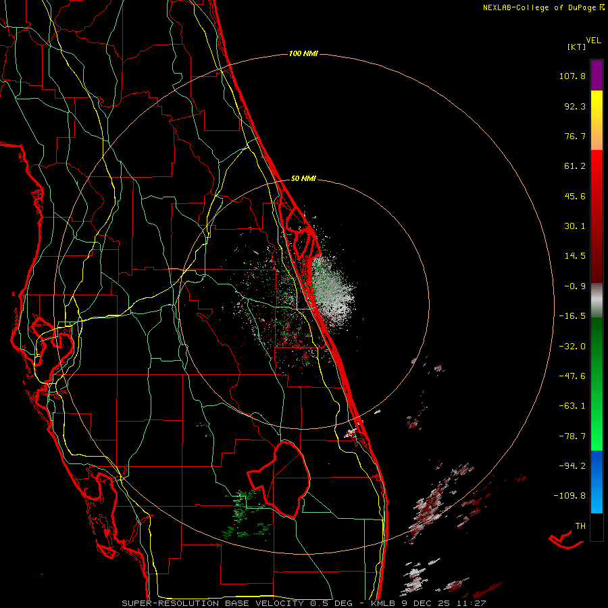The height and width of the screenshot is (608, 608).
Task: Click the -78.7 velocity scale value
Action: coord(572,436)
